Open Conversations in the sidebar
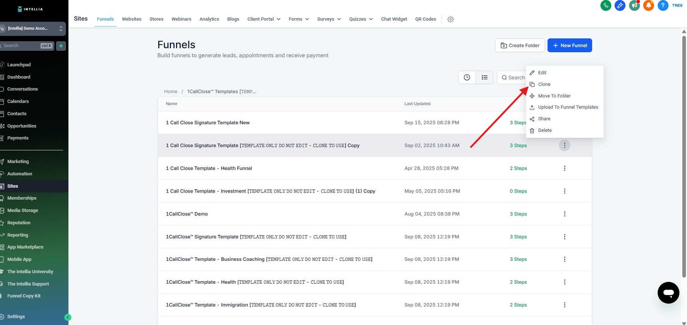Image resolution: width=687 pixels, height=325 pixels. click(22, 89)
